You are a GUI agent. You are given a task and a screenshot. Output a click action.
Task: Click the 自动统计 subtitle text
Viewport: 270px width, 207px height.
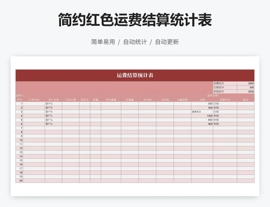pyautogui.click(x=135, y=42)
